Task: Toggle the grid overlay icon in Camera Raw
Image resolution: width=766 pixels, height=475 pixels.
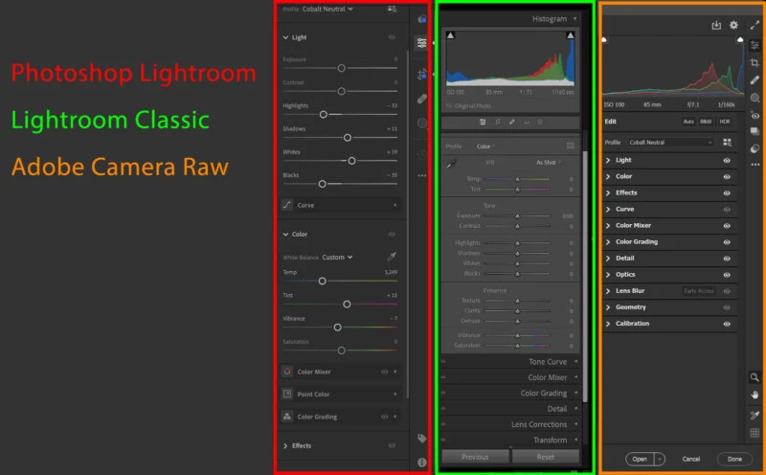Action: click(x=755, y=433)
